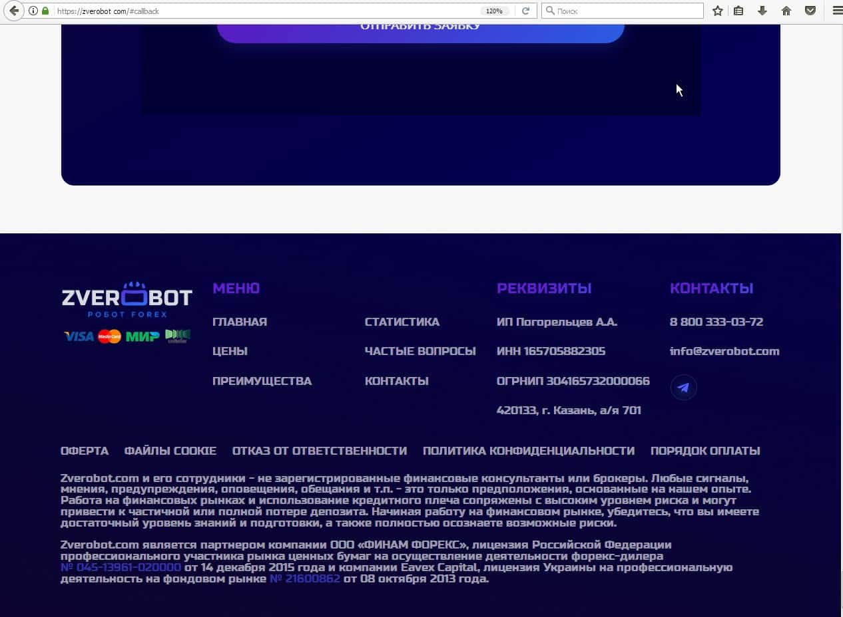Click phone number 8 800 333-03-72
The width and height of the screenshot is (843, 617).
coord(716,322)
